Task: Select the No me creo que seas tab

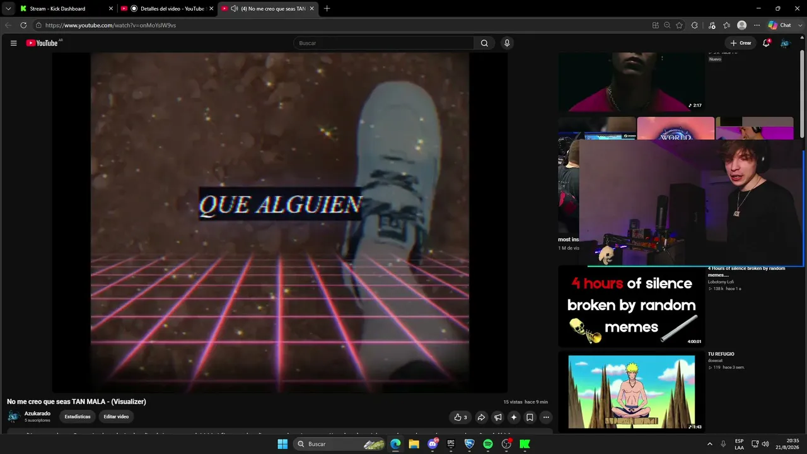Action: point(268,9)
